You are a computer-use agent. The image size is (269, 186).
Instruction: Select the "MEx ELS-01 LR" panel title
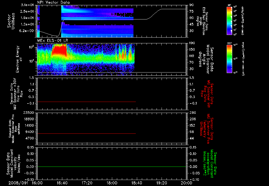coord(53,40)
